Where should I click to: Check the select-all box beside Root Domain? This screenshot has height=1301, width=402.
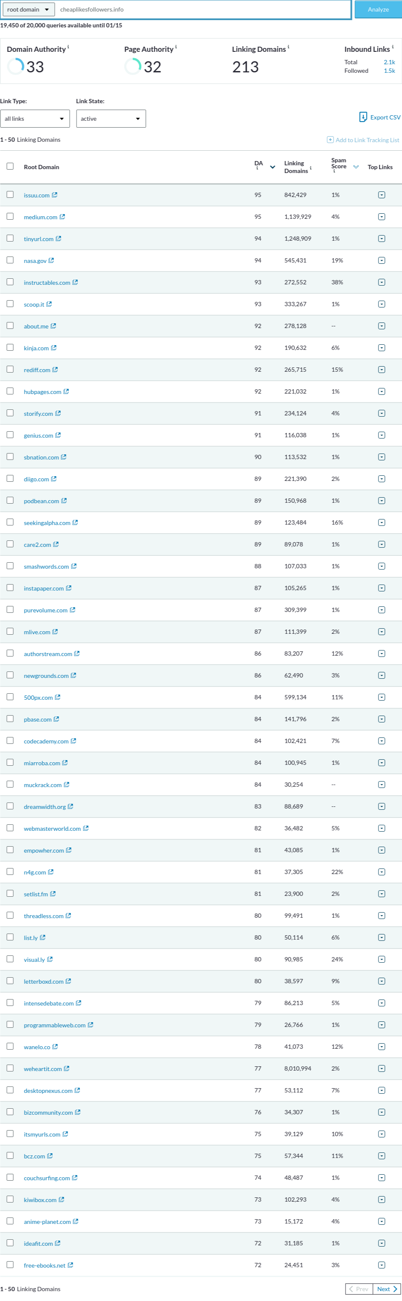coord(10,166)
